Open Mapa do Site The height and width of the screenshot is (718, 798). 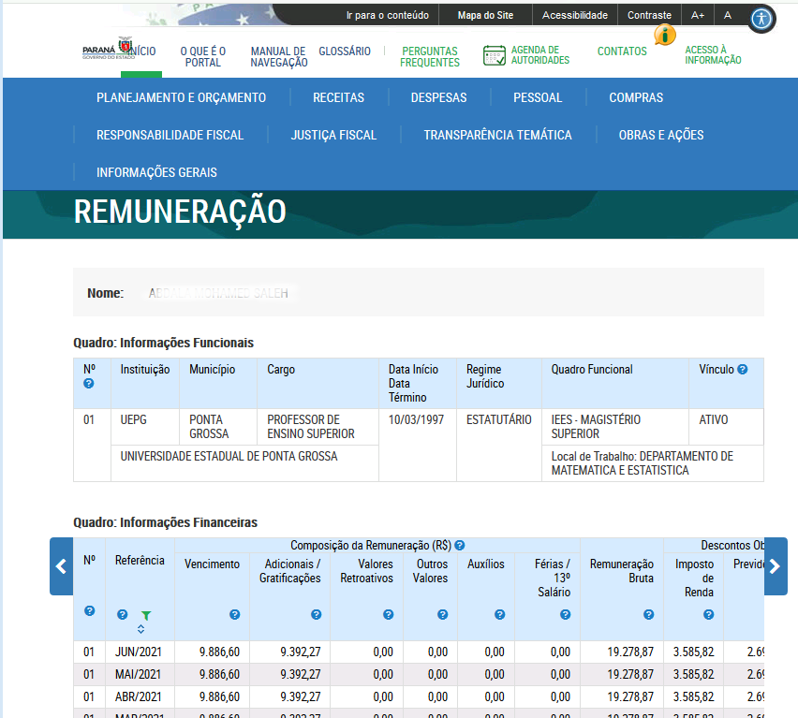[x=485, y=15]
